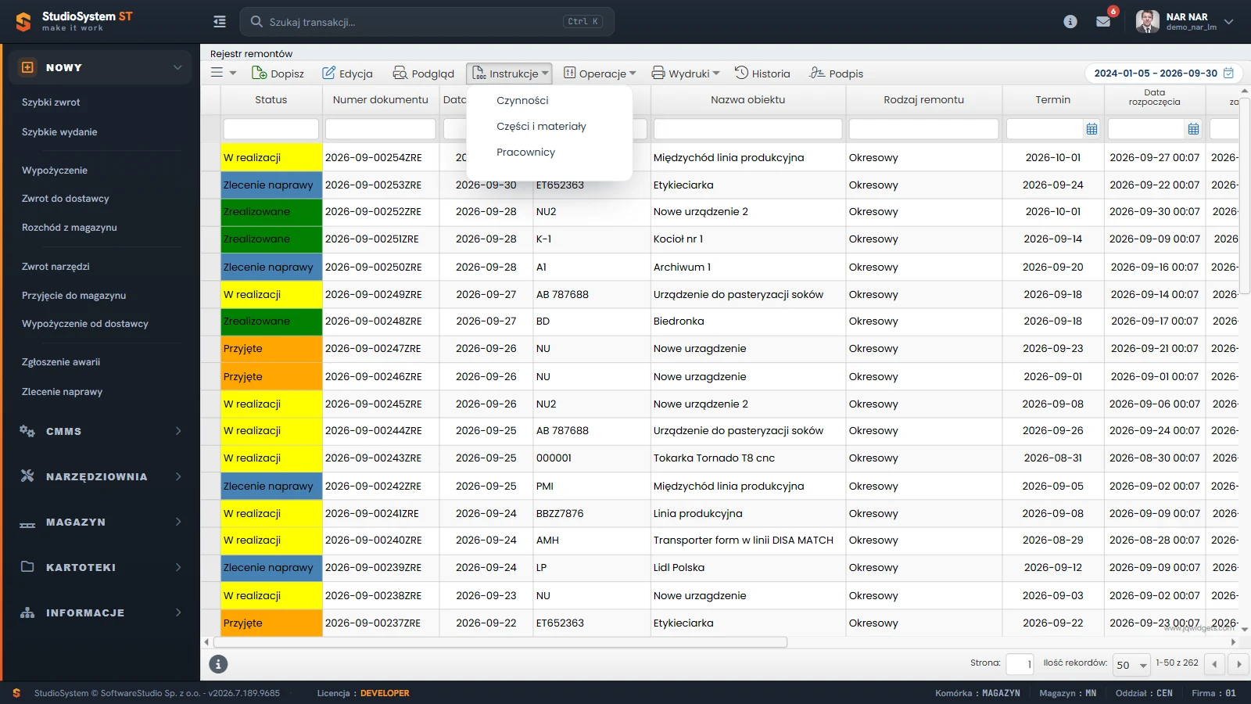The image size is (1251, 704).
Task: Click the StudioSystem logo
Action: (74, 21)
